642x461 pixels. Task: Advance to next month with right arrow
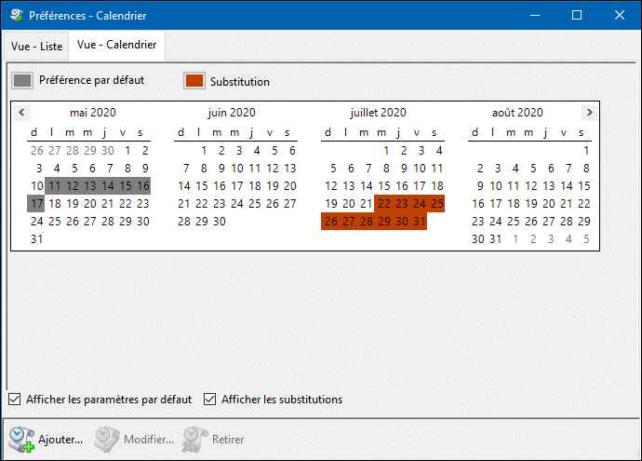click(588, 113)
